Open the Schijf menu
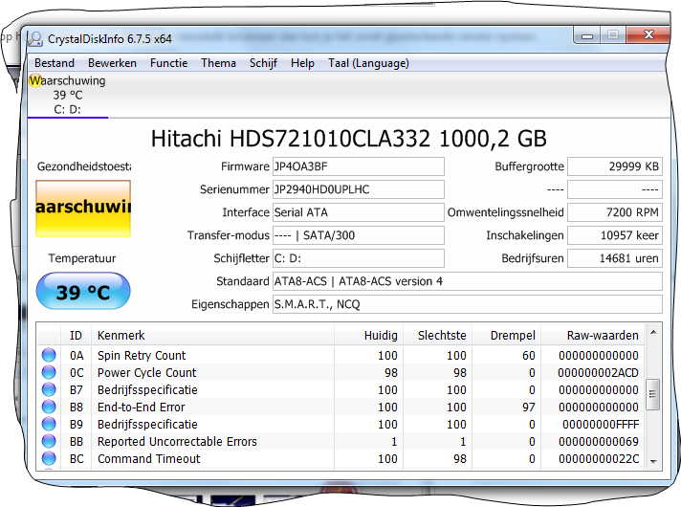Viewport: 681px width, 507px height. point(263,63)
